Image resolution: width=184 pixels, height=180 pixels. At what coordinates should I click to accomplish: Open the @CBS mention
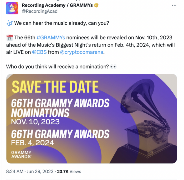pos(39,52)
